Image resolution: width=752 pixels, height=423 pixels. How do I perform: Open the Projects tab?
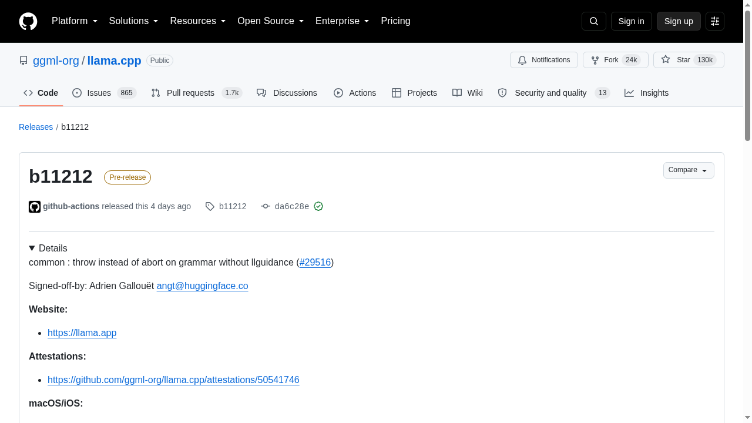coord(414,93)
